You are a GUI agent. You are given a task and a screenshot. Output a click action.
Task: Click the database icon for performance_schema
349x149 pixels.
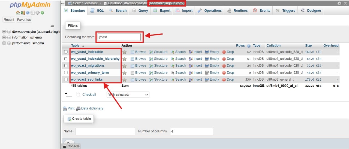coord(9,43)
